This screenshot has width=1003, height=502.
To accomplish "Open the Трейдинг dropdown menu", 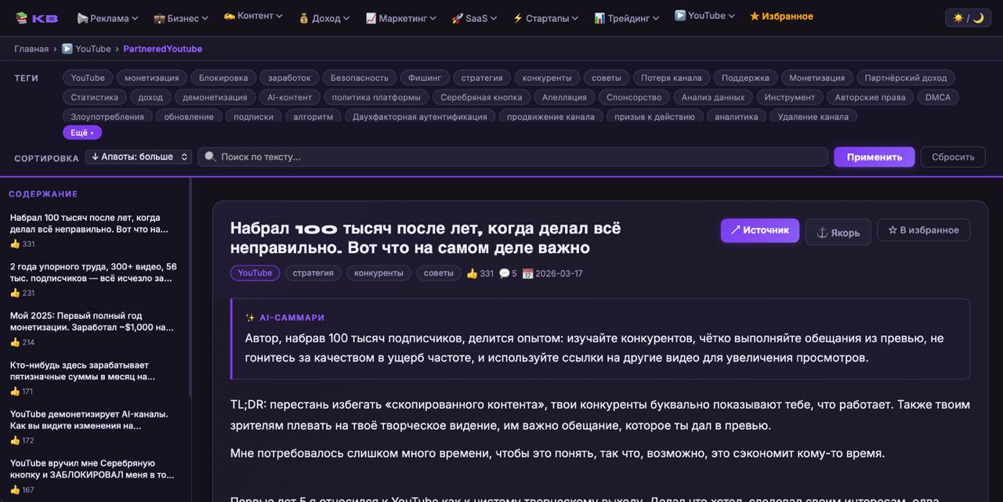I will [x=626, y=17].
